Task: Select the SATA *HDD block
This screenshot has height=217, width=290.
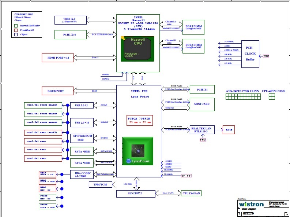Action: (x=82, y=152)
